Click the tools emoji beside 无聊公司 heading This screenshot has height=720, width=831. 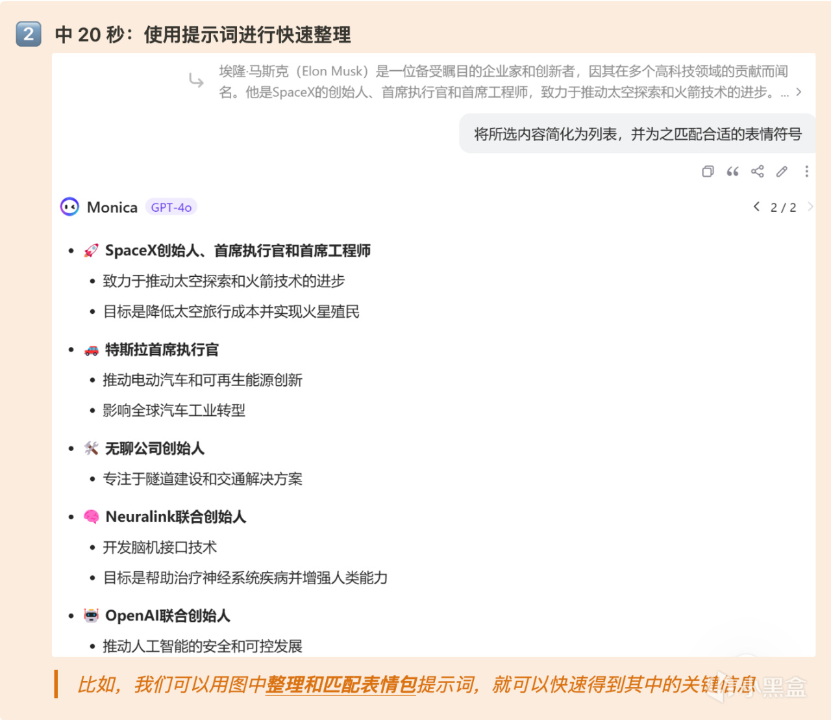[x=92, y=448]
